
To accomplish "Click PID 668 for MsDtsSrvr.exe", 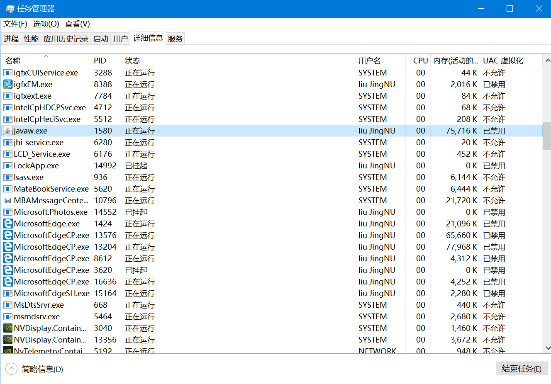I will tap(100, 305).
